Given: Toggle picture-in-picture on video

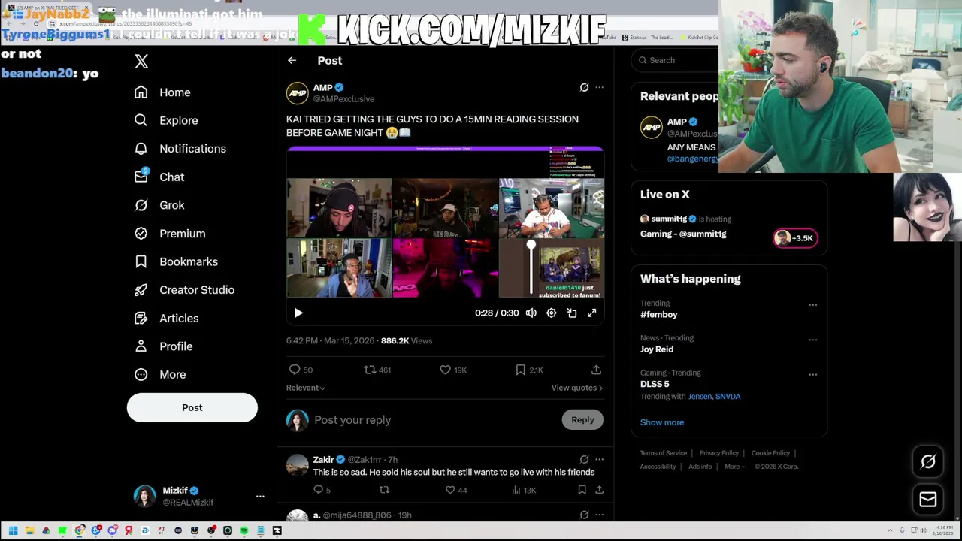Looking at the screenshot, I should [572, 313].
